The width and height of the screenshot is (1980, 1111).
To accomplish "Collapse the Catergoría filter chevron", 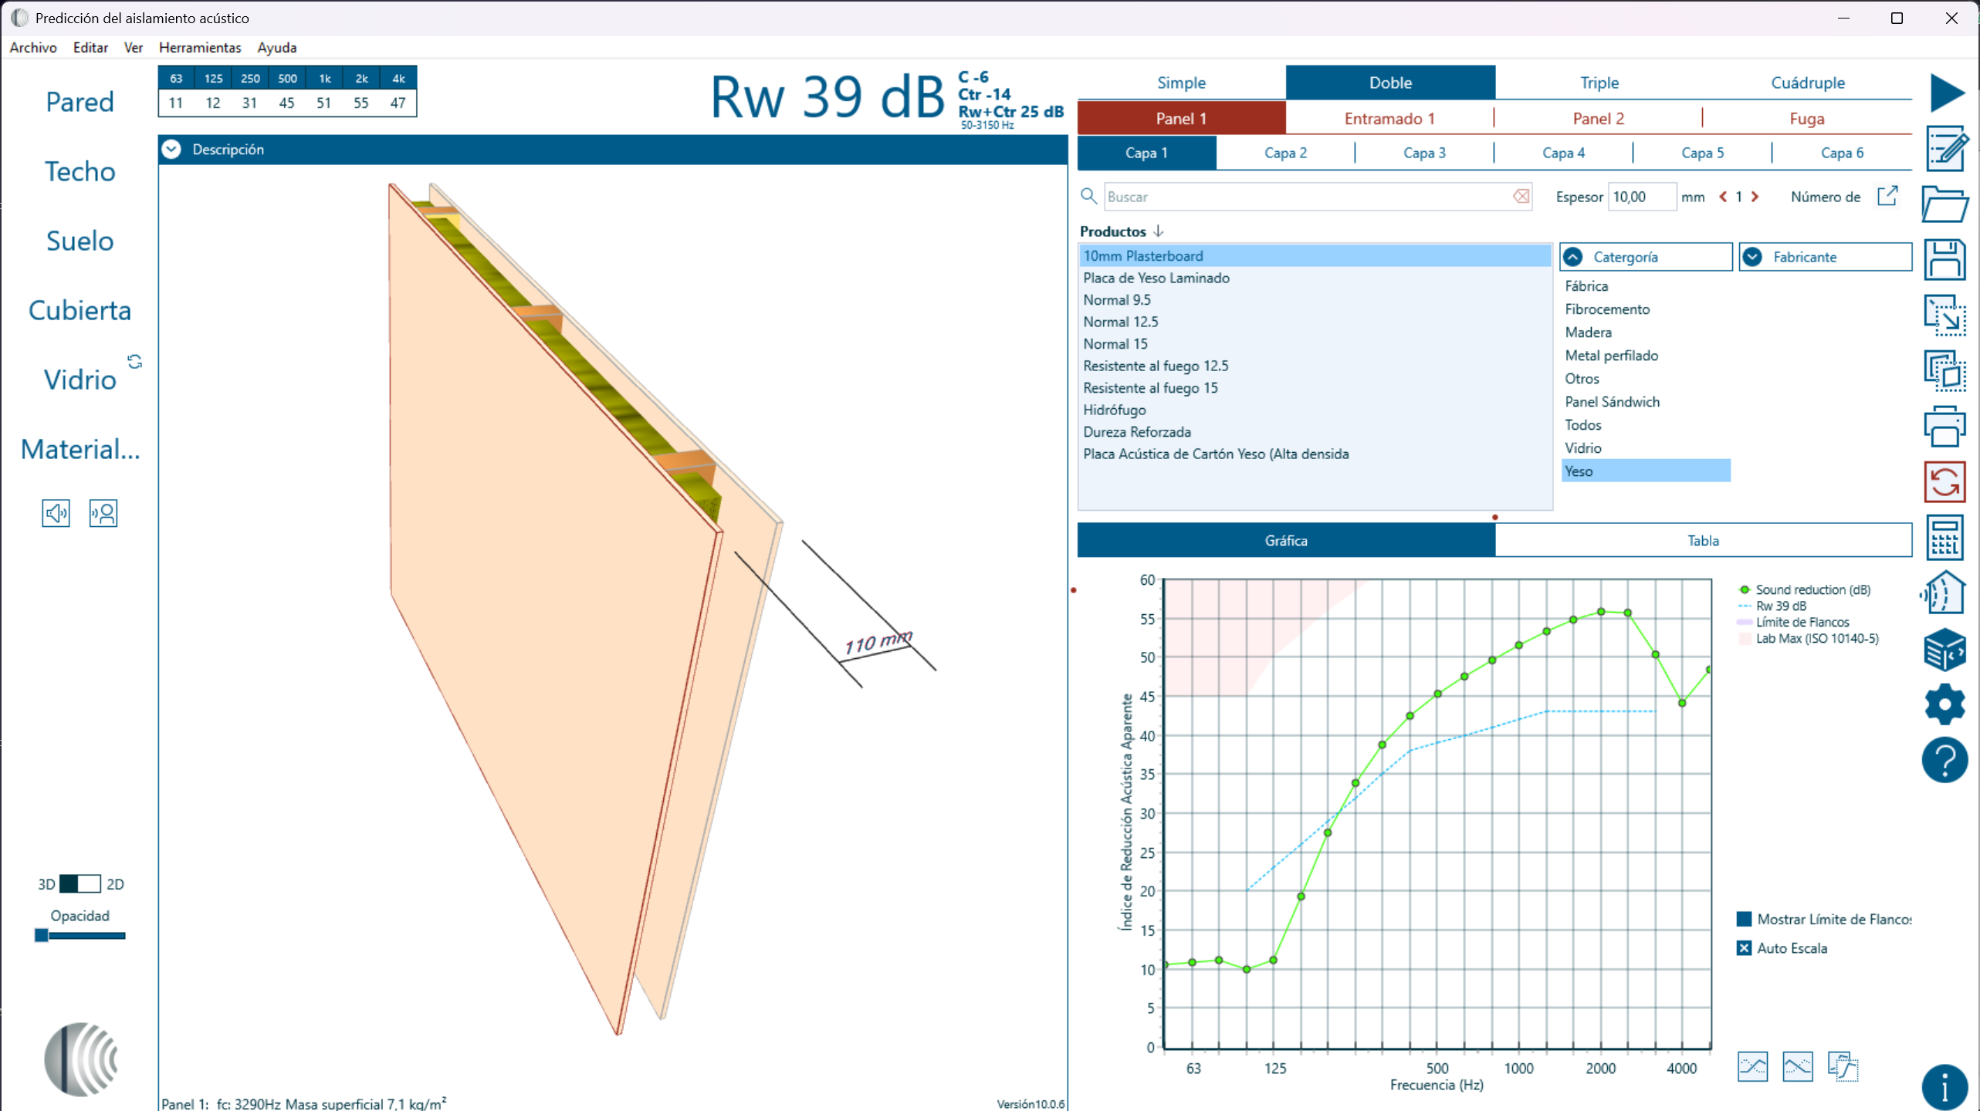I will (x=1573, y=257).
